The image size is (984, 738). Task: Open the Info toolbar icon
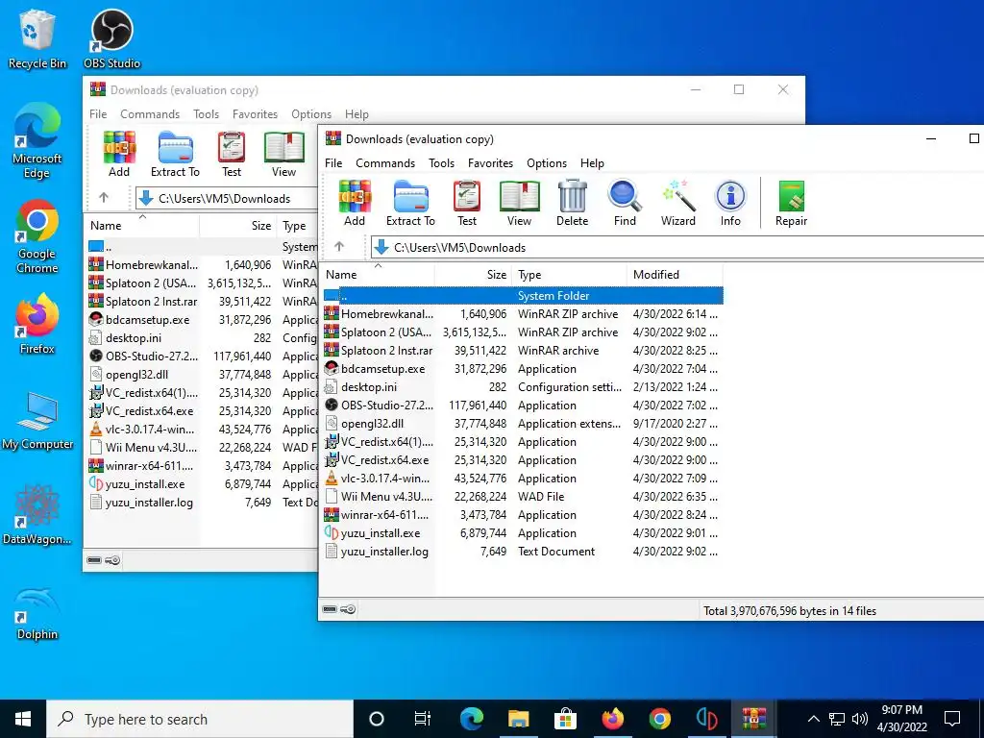pos(730,203)
